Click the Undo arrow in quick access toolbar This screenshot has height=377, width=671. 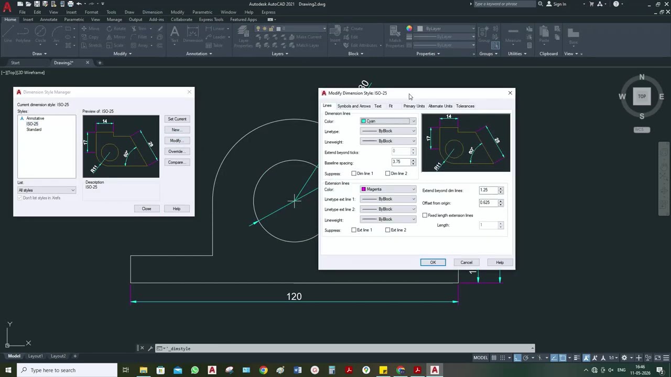coord(79,4)
